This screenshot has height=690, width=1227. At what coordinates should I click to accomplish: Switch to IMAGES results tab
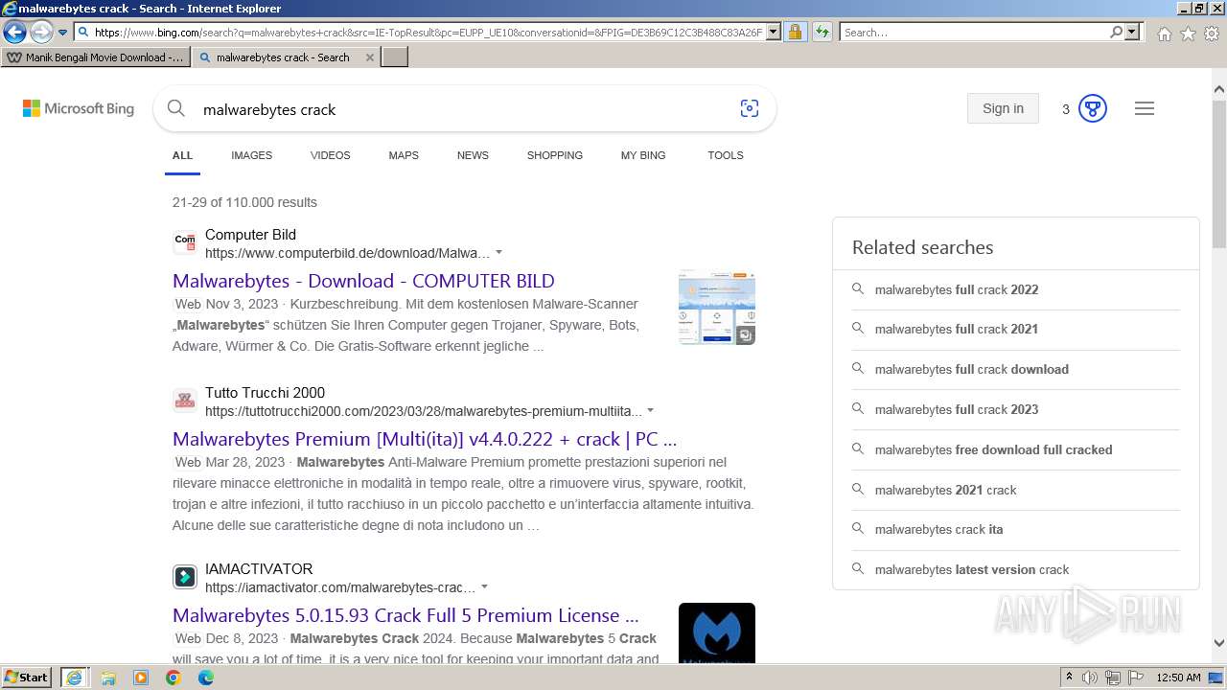pyautogui.click(x=251, y=155)
